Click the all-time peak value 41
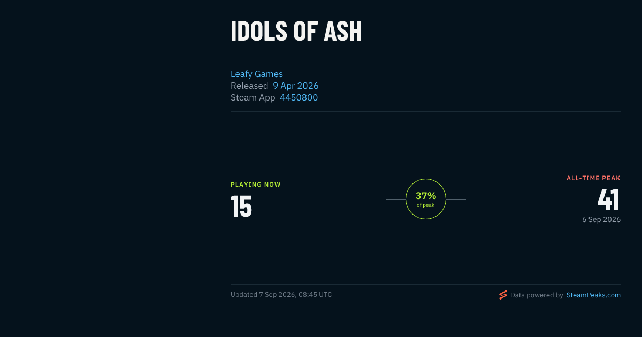The width and height of the screenshot is (642, 337). point(609,200)
